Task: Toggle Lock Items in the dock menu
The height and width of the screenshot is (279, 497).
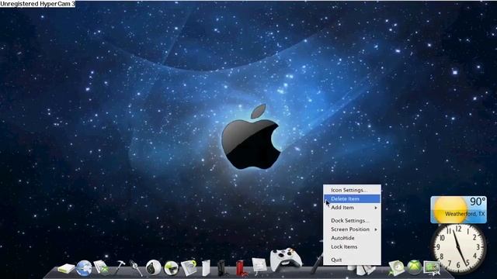Action: tap(352, 246)
